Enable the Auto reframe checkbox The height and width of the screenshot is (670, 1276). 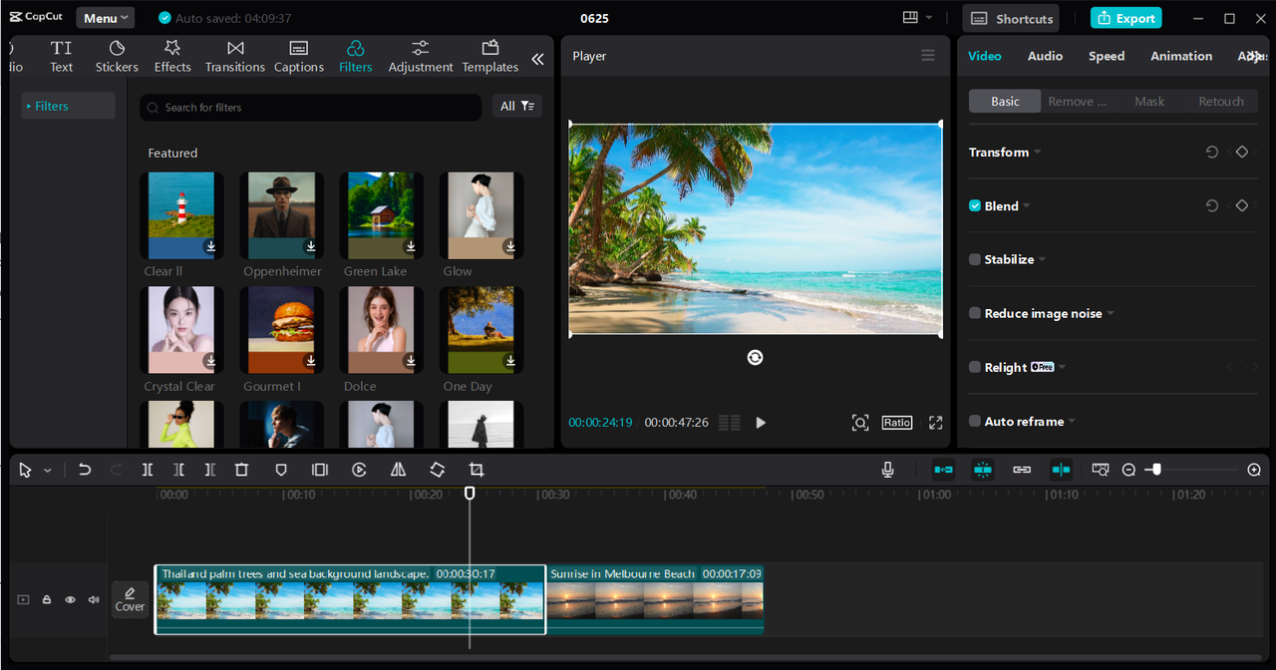coord(975,421)
